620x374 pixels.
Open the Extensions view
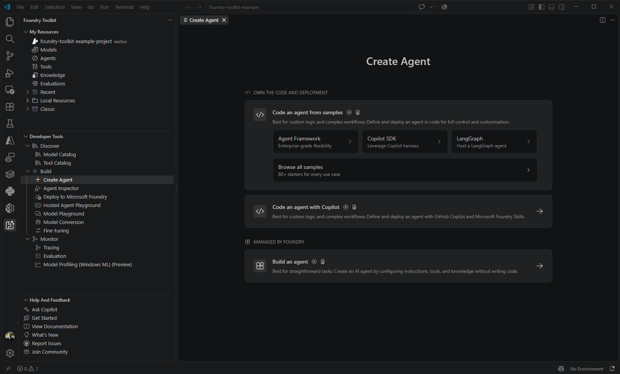click(10, 107)
